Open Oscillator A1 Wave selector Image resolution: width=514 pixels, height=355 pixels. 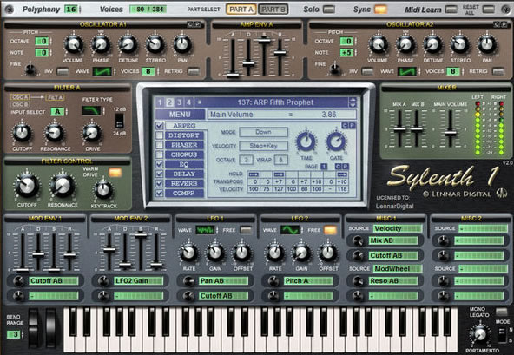(x=102, y=71)
